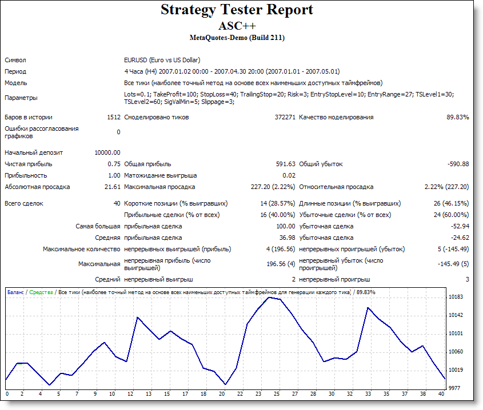Click the green Средства legend label

pos(41,292)
